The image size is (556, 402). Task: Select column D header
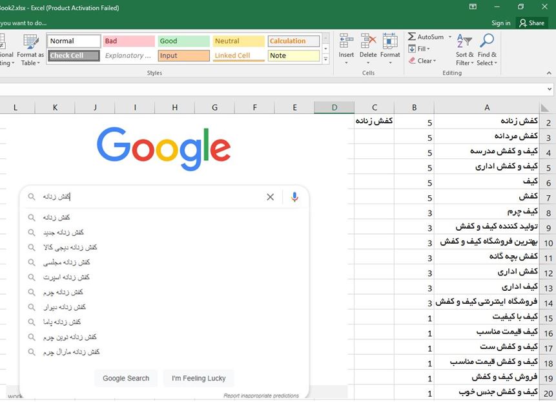tap(335, 107)
